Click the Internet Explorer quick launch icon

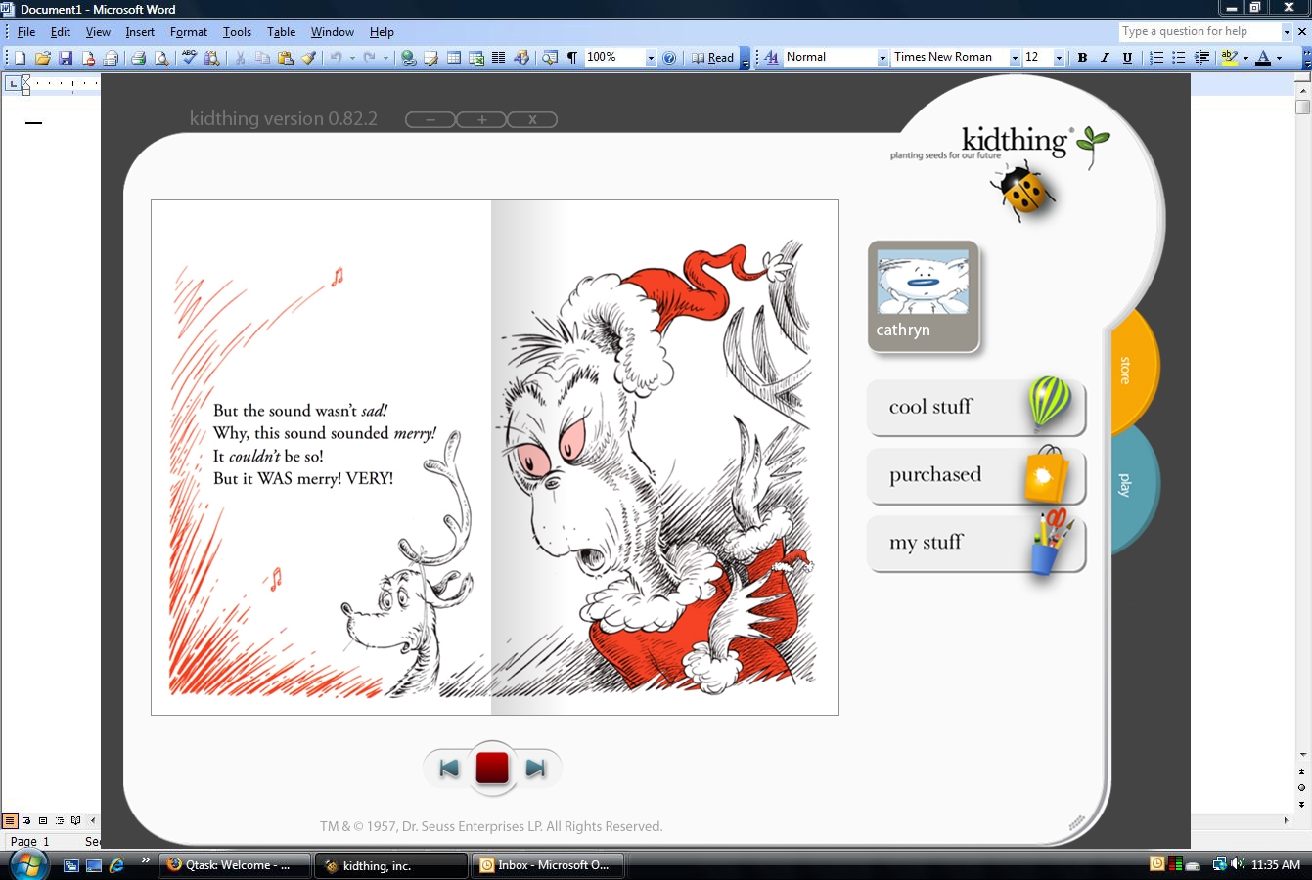[117, 865]
